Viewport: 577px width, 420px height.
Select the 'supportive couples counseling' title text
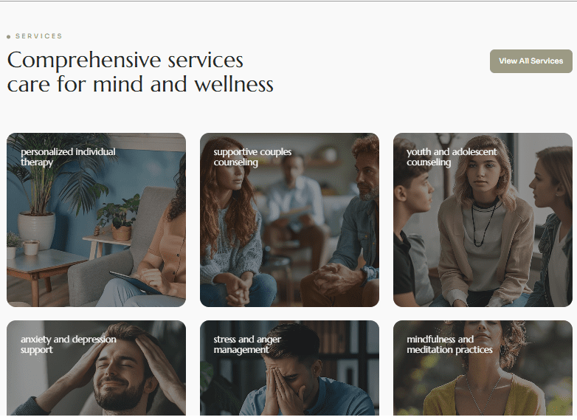click(x=252, y=156)
